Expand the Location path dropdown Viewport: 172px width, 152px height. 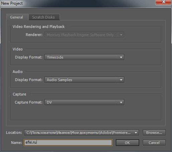tap(81, 132)
